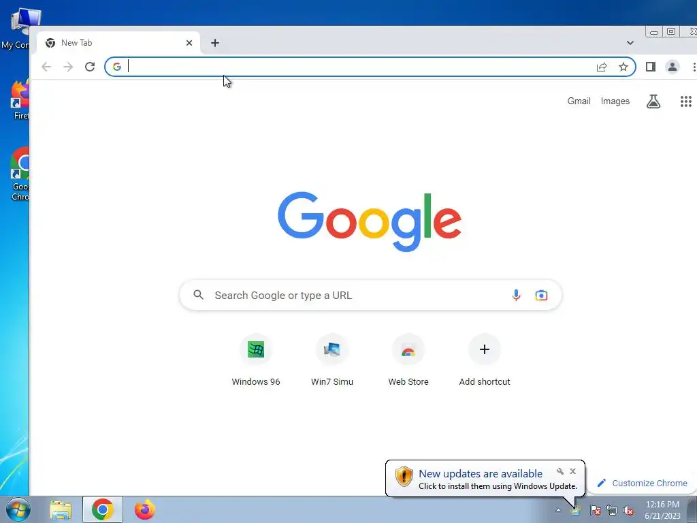Select the Firefox desktop shortcut
The image size is (697, 523).
click(20, 100)
